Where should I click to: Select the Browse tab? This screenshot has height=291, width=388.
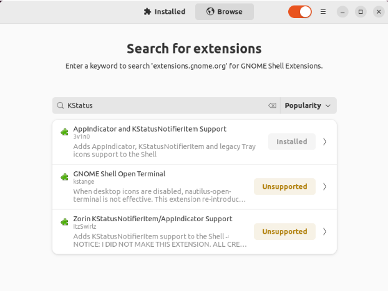coord(225,12)
